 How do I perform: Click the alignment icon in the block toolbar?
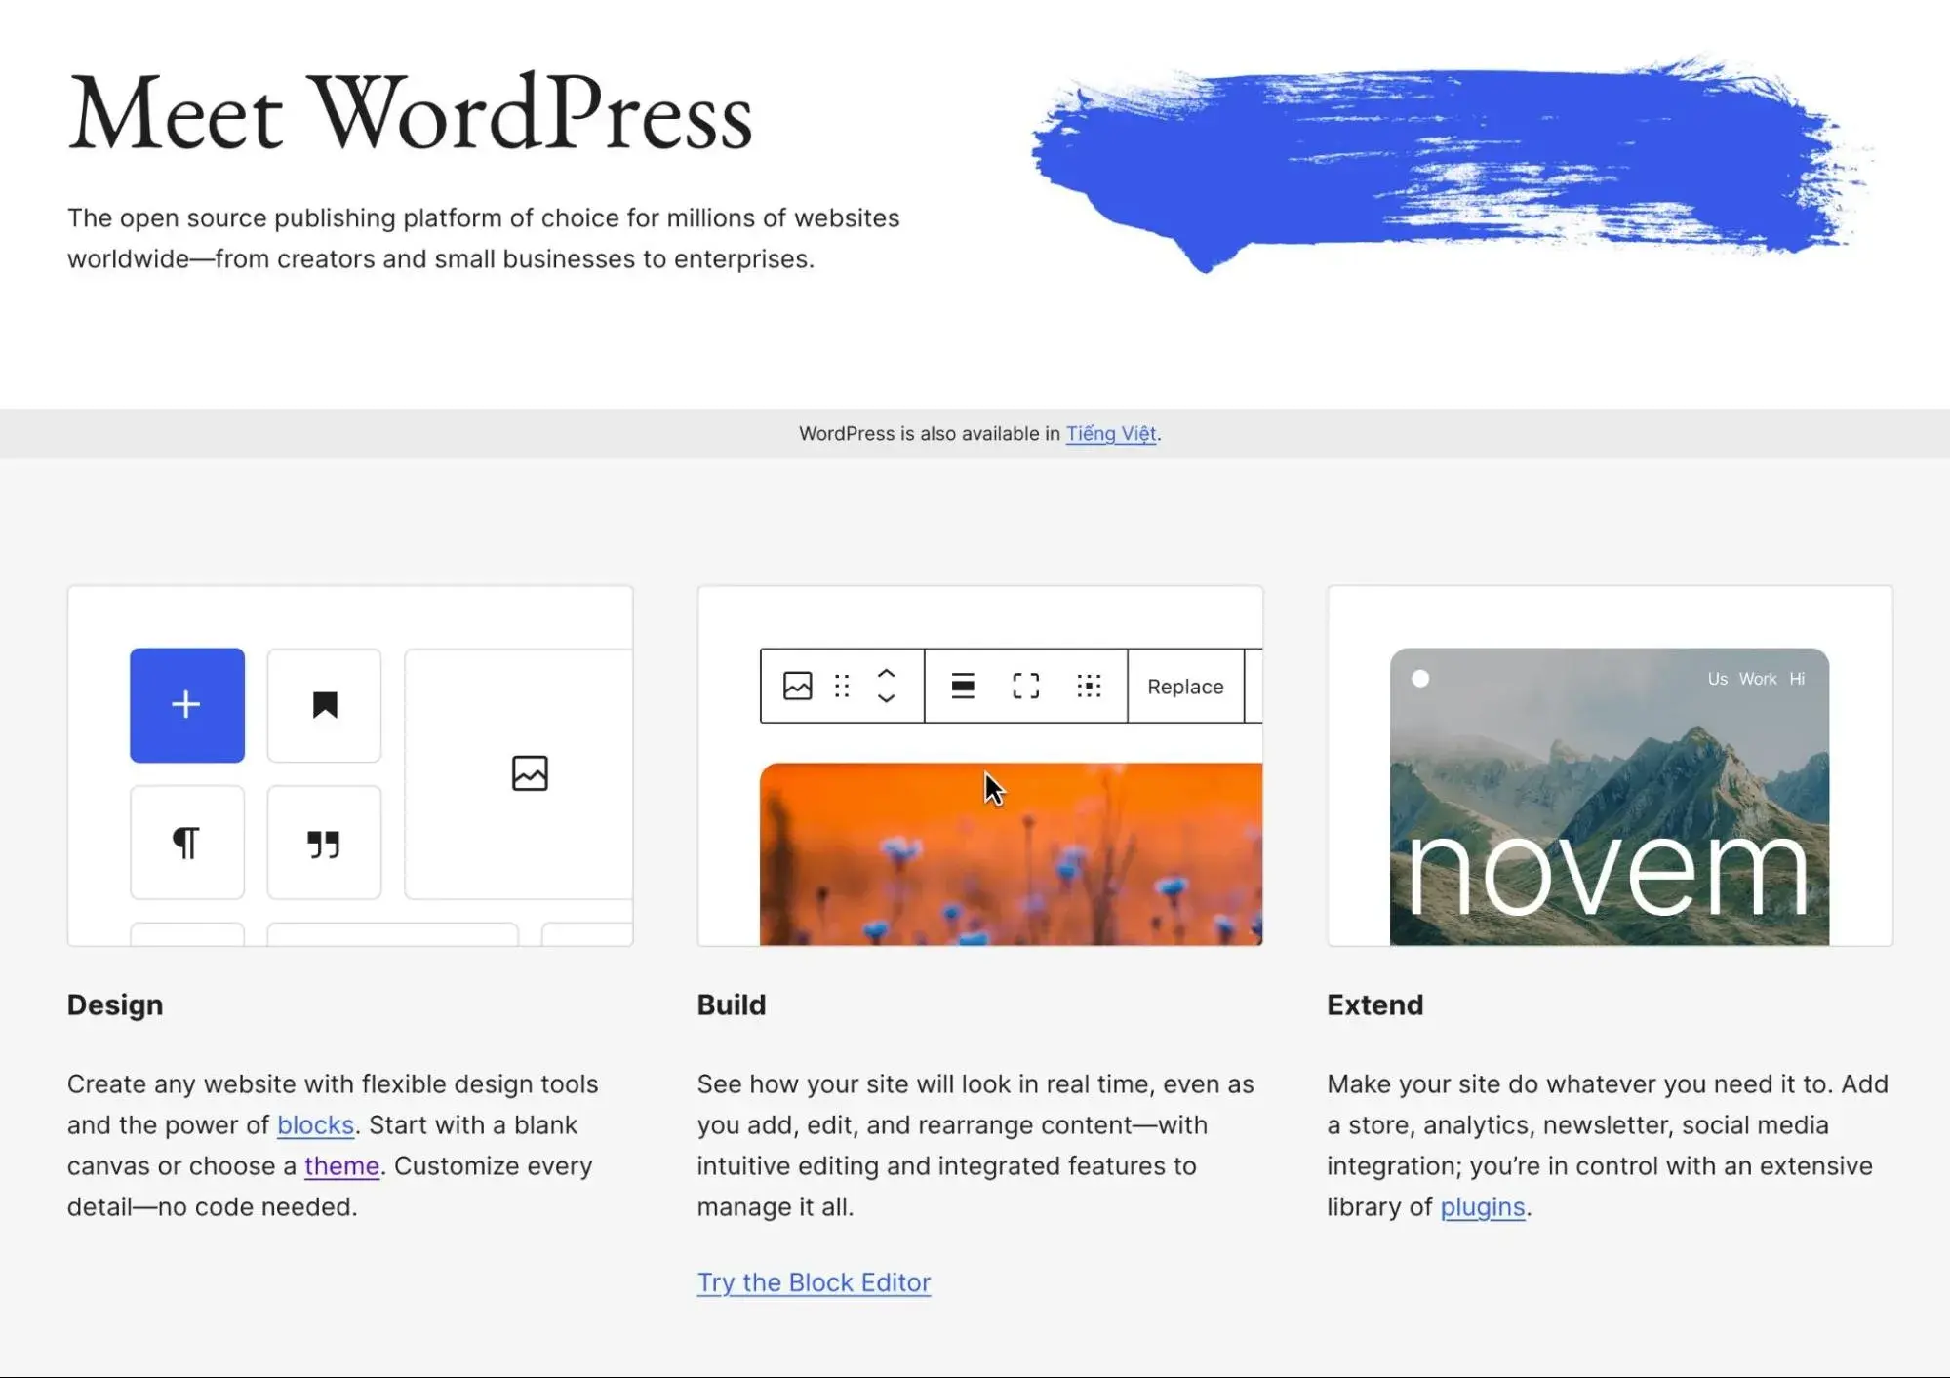coord(963,686)
